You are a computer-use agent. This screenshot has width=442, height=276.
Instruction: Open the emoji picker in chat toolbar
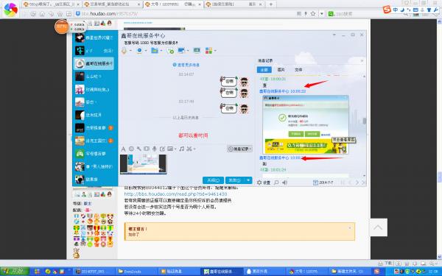point(131,149)
